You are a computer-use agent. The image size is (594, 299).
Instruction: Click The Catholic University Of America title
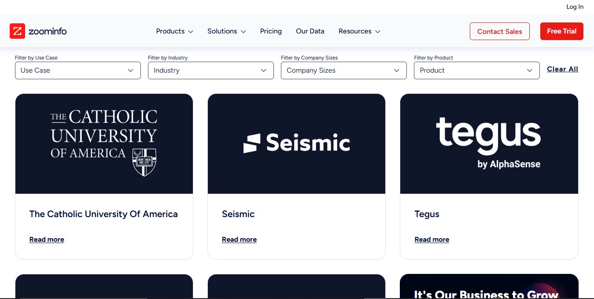click(103, 214)
